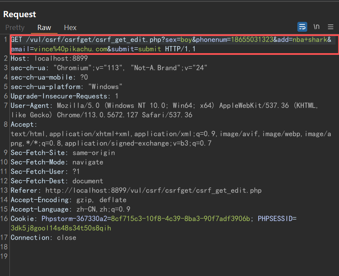Screen dimensions: 339x276
Task: Click the Request panel title
Action: coord(20,14)
